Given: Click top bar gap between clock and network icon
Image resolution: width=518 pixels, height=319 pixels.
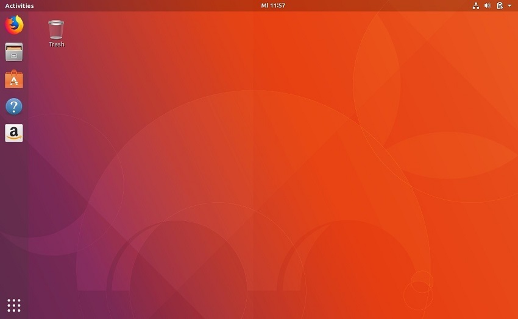Looking at the screenshot, I should pos(378,5).
